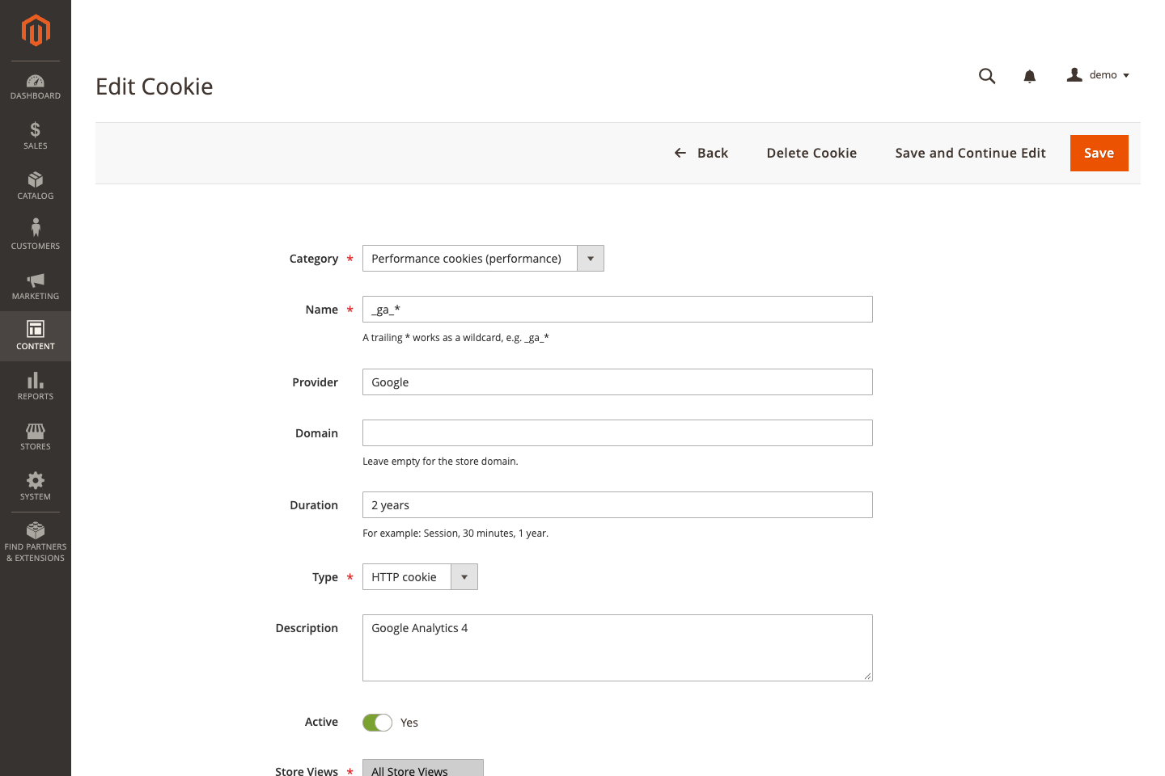This screenshot has width=1165, height=776.
Task: Open the Marketing megaphone icon menu
Action: click(36, 280)
